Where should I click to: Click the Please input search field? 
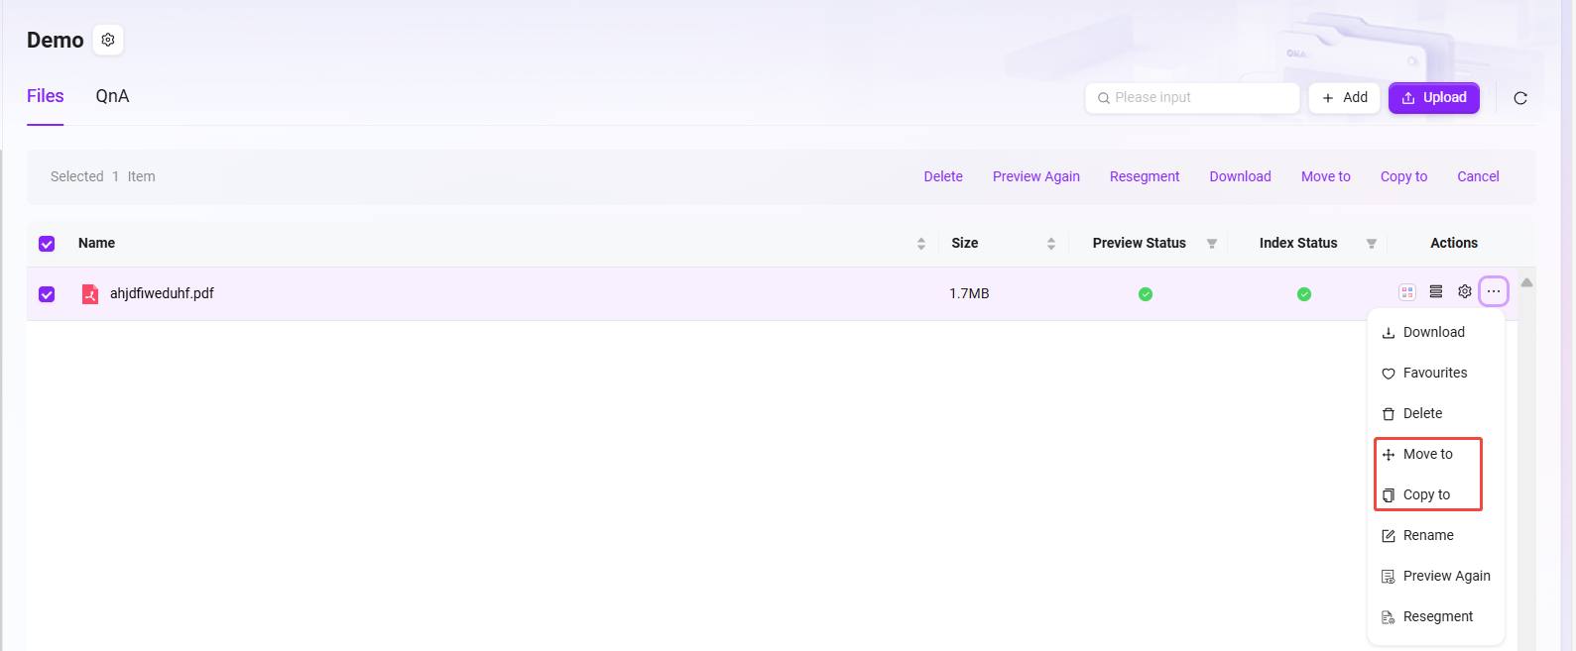[x=1200, y=98]
